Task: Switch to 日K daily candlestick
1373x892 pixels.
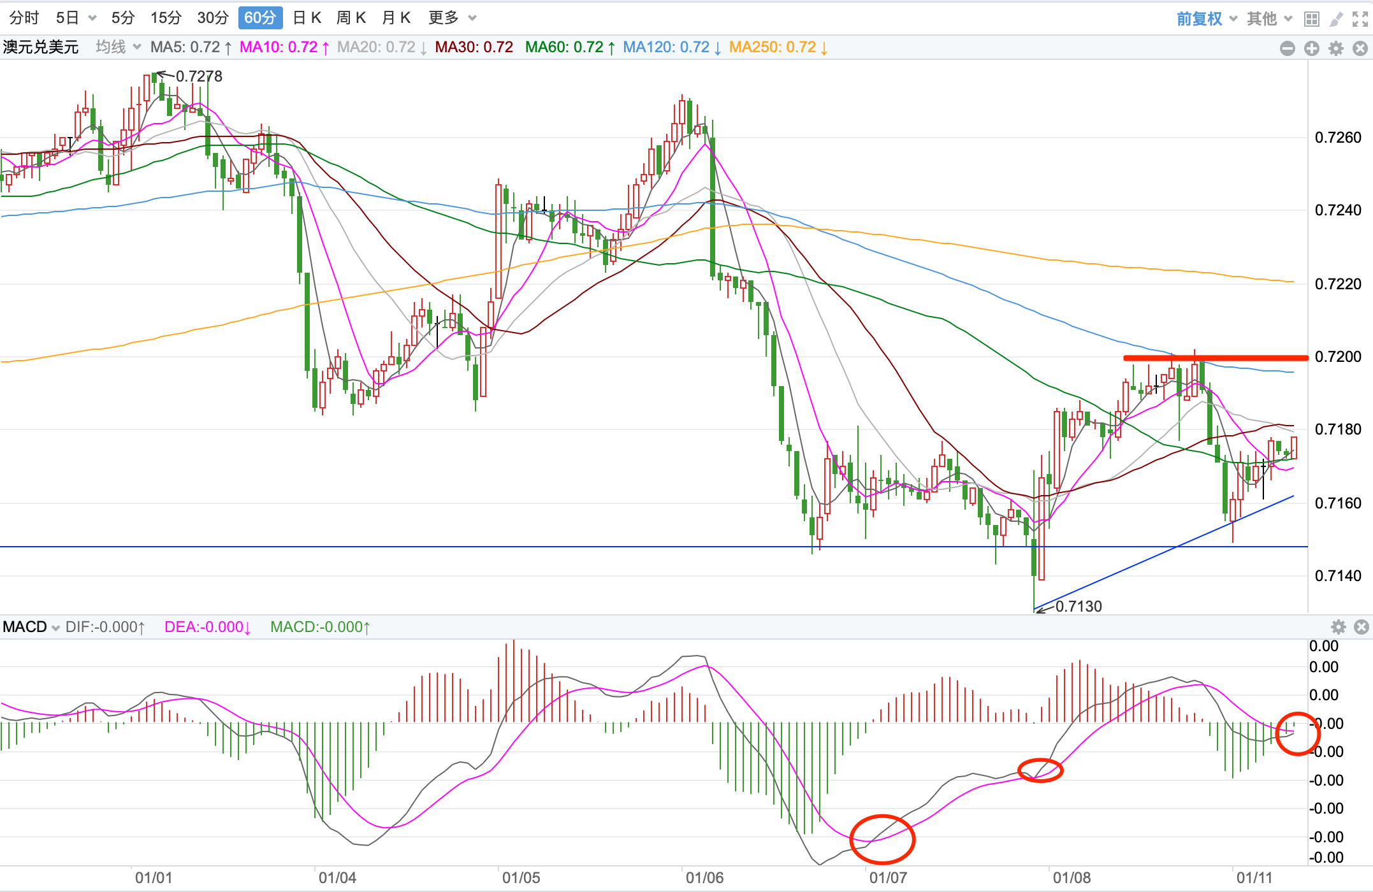Action: coord(307,18)
